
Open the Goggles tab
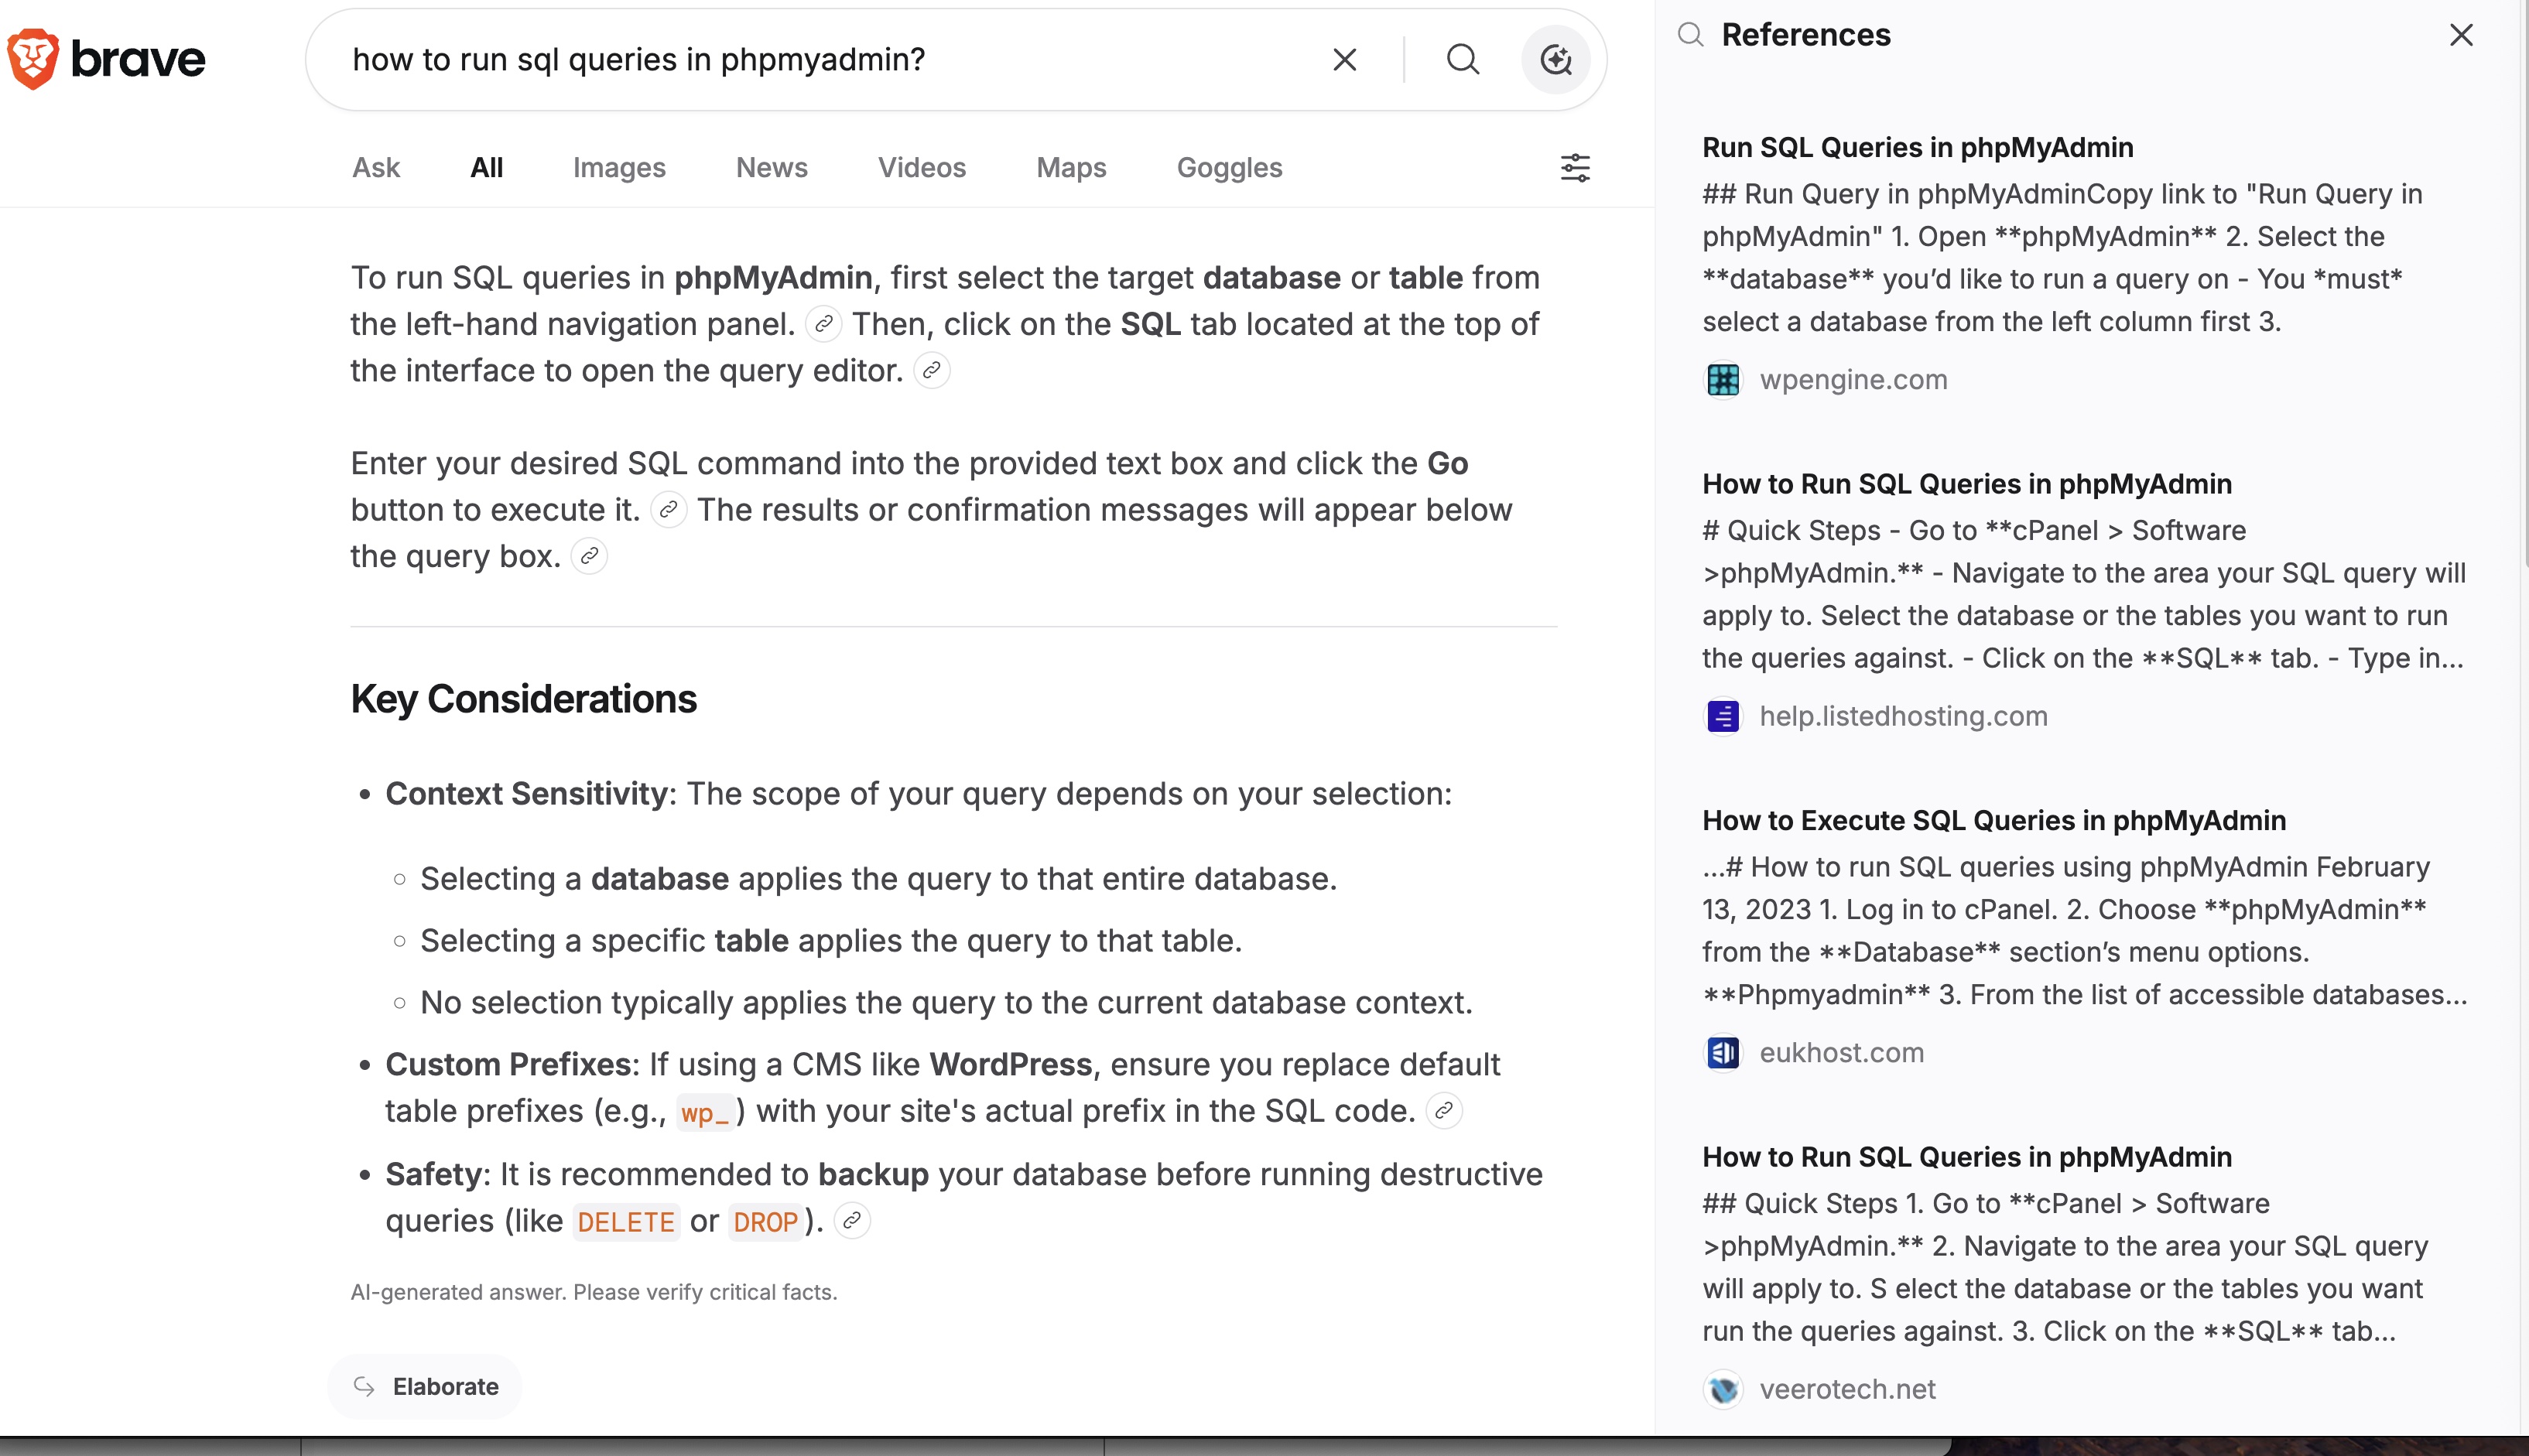pos(1229,168)
